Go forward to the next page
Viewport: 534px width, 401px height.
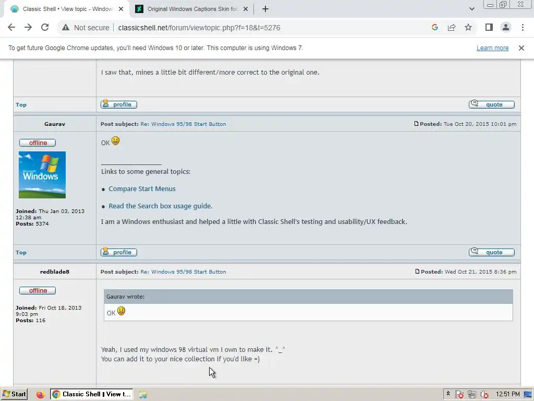[x=28, y=27]
